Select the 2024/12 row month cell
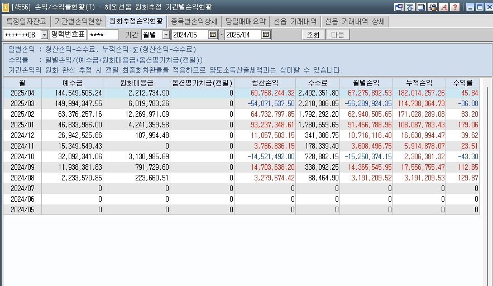This screenshot has width=493, height=286. (x=22, y=136)
